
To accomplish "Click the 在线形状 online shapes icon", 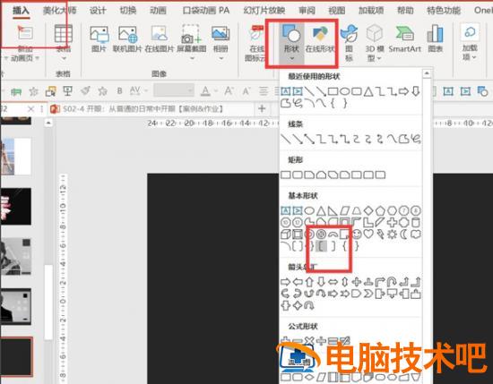I will point(320,39).
